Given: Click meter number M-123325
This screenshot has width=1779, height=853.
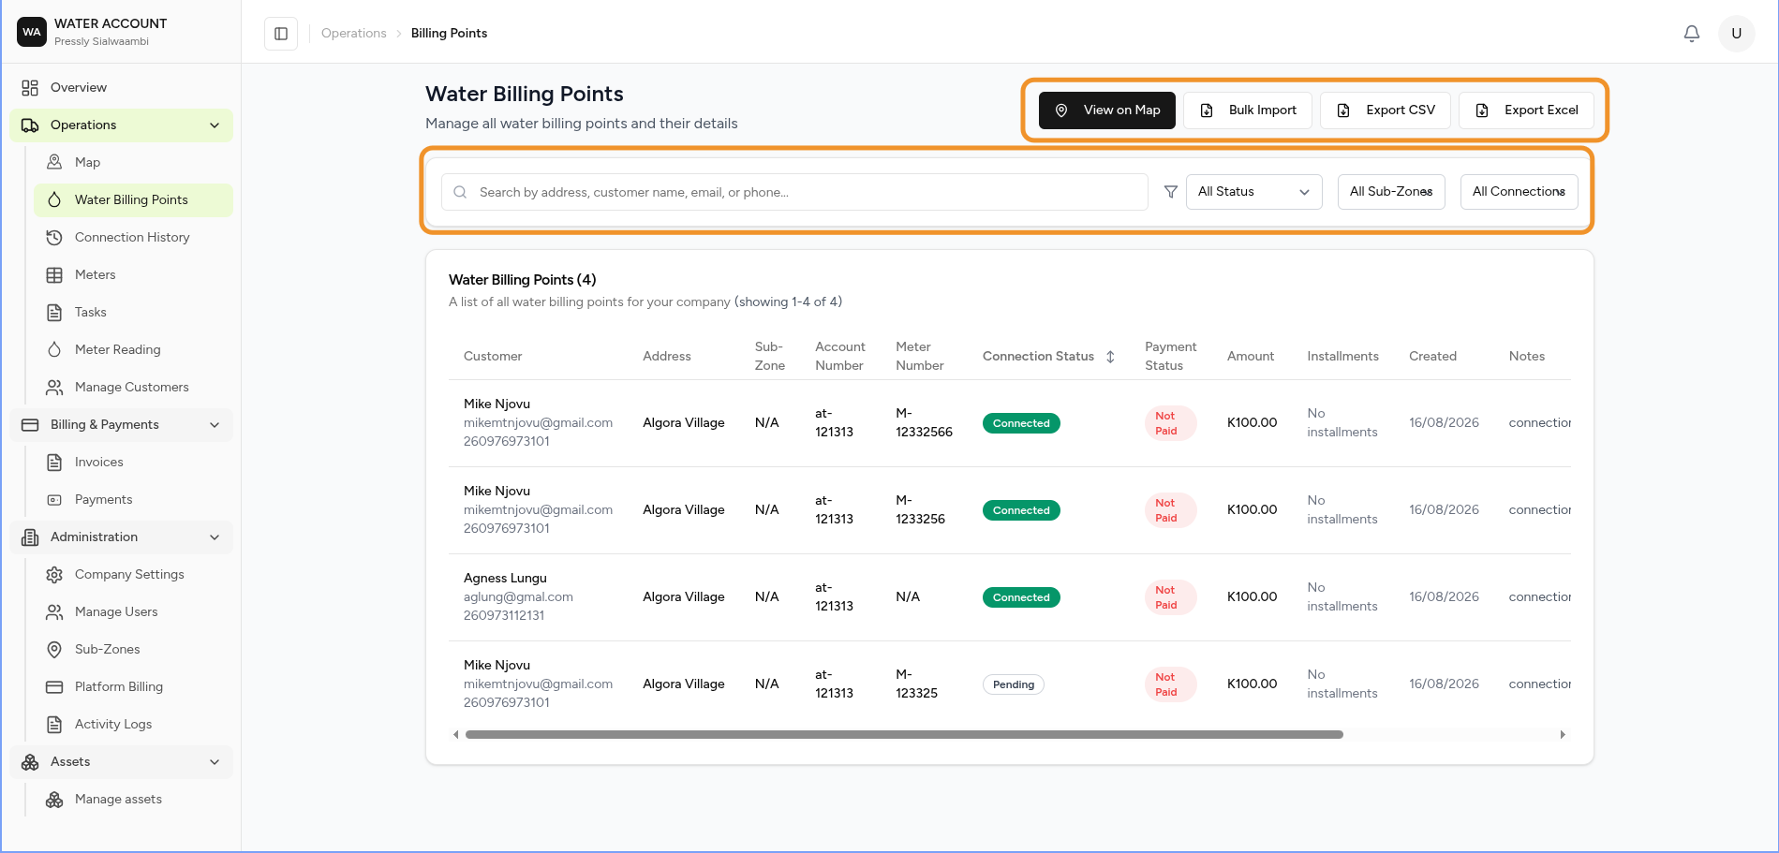Looking at the screenshot, I should 916,684.
